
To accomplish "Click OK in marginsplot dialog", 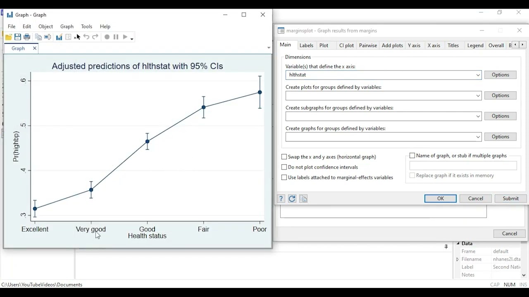I will [x=441, y=198].
